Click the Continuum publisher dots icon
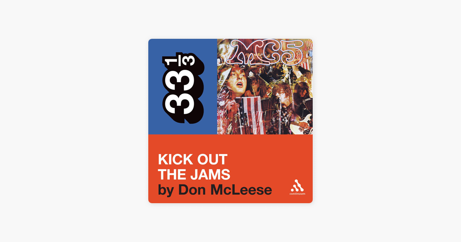This screenshot has width=461, height=242. point(297,186)
